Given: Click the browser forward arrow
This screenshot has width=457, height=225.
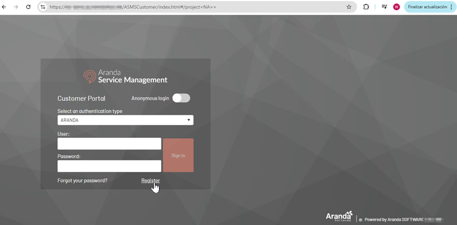Looking at the screenshot, I should (16, 7).
